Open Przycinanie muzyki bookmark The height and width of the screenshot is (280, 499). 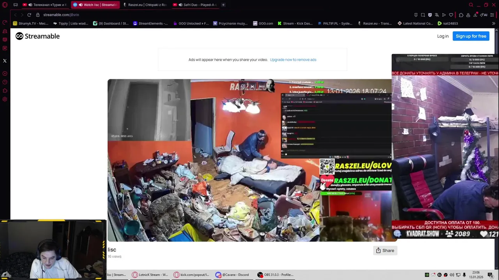tap(230, 23)
